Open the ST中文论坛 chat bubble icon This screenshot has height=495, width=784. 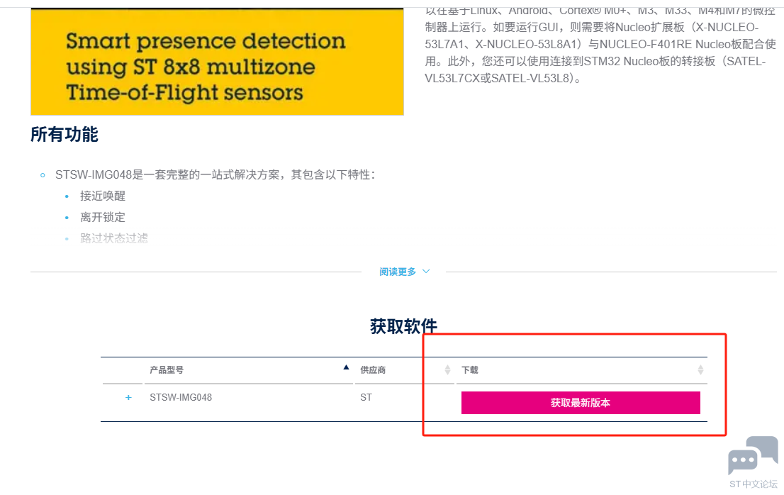[753, 455]
